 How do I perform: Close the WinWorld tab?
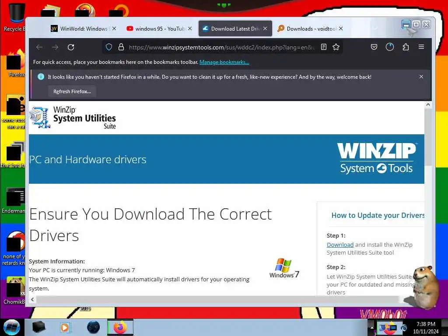(x=114, y=28)
